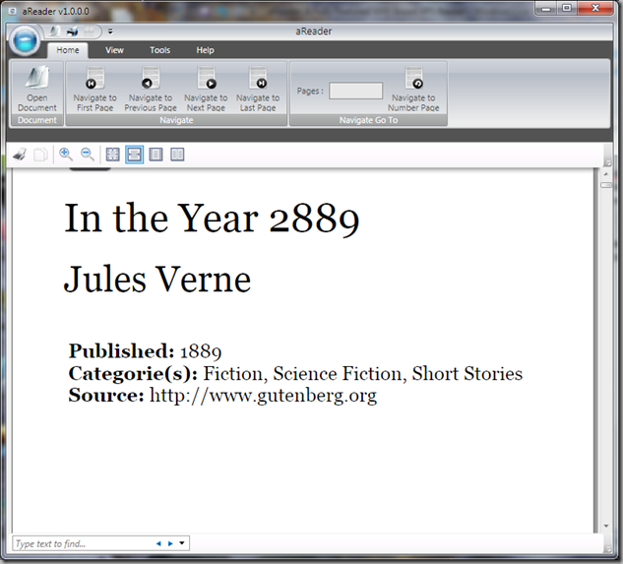Image resolution: width=623 pixels, height=564 pixels.
Task: Set view to actual size icon
Action: 113,155
